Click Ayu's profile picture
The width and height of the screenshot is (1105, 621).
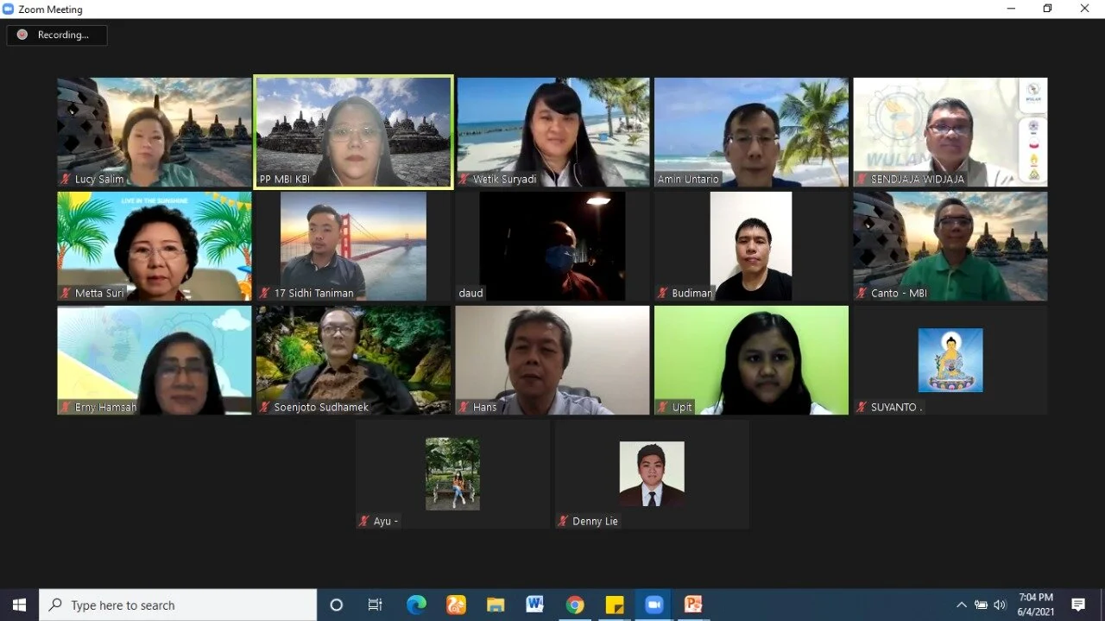452,473
